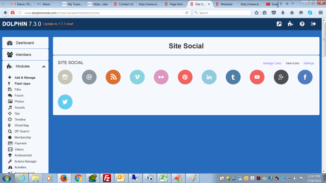Click the Skype toolbar icon
326x183 pixels.
(x=310, y=13)
